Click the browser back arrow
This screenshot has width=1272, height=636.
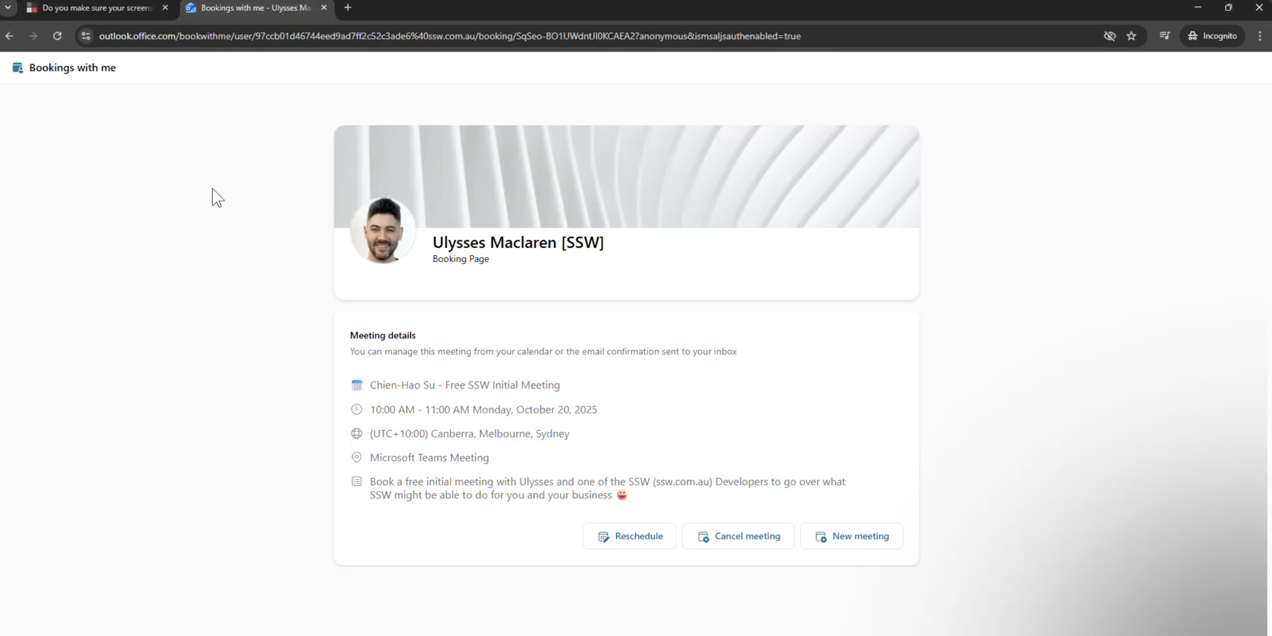click(10, 36)
